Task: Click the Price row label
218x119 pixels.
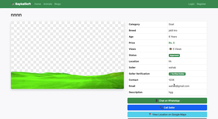Action: click(132, 43)
